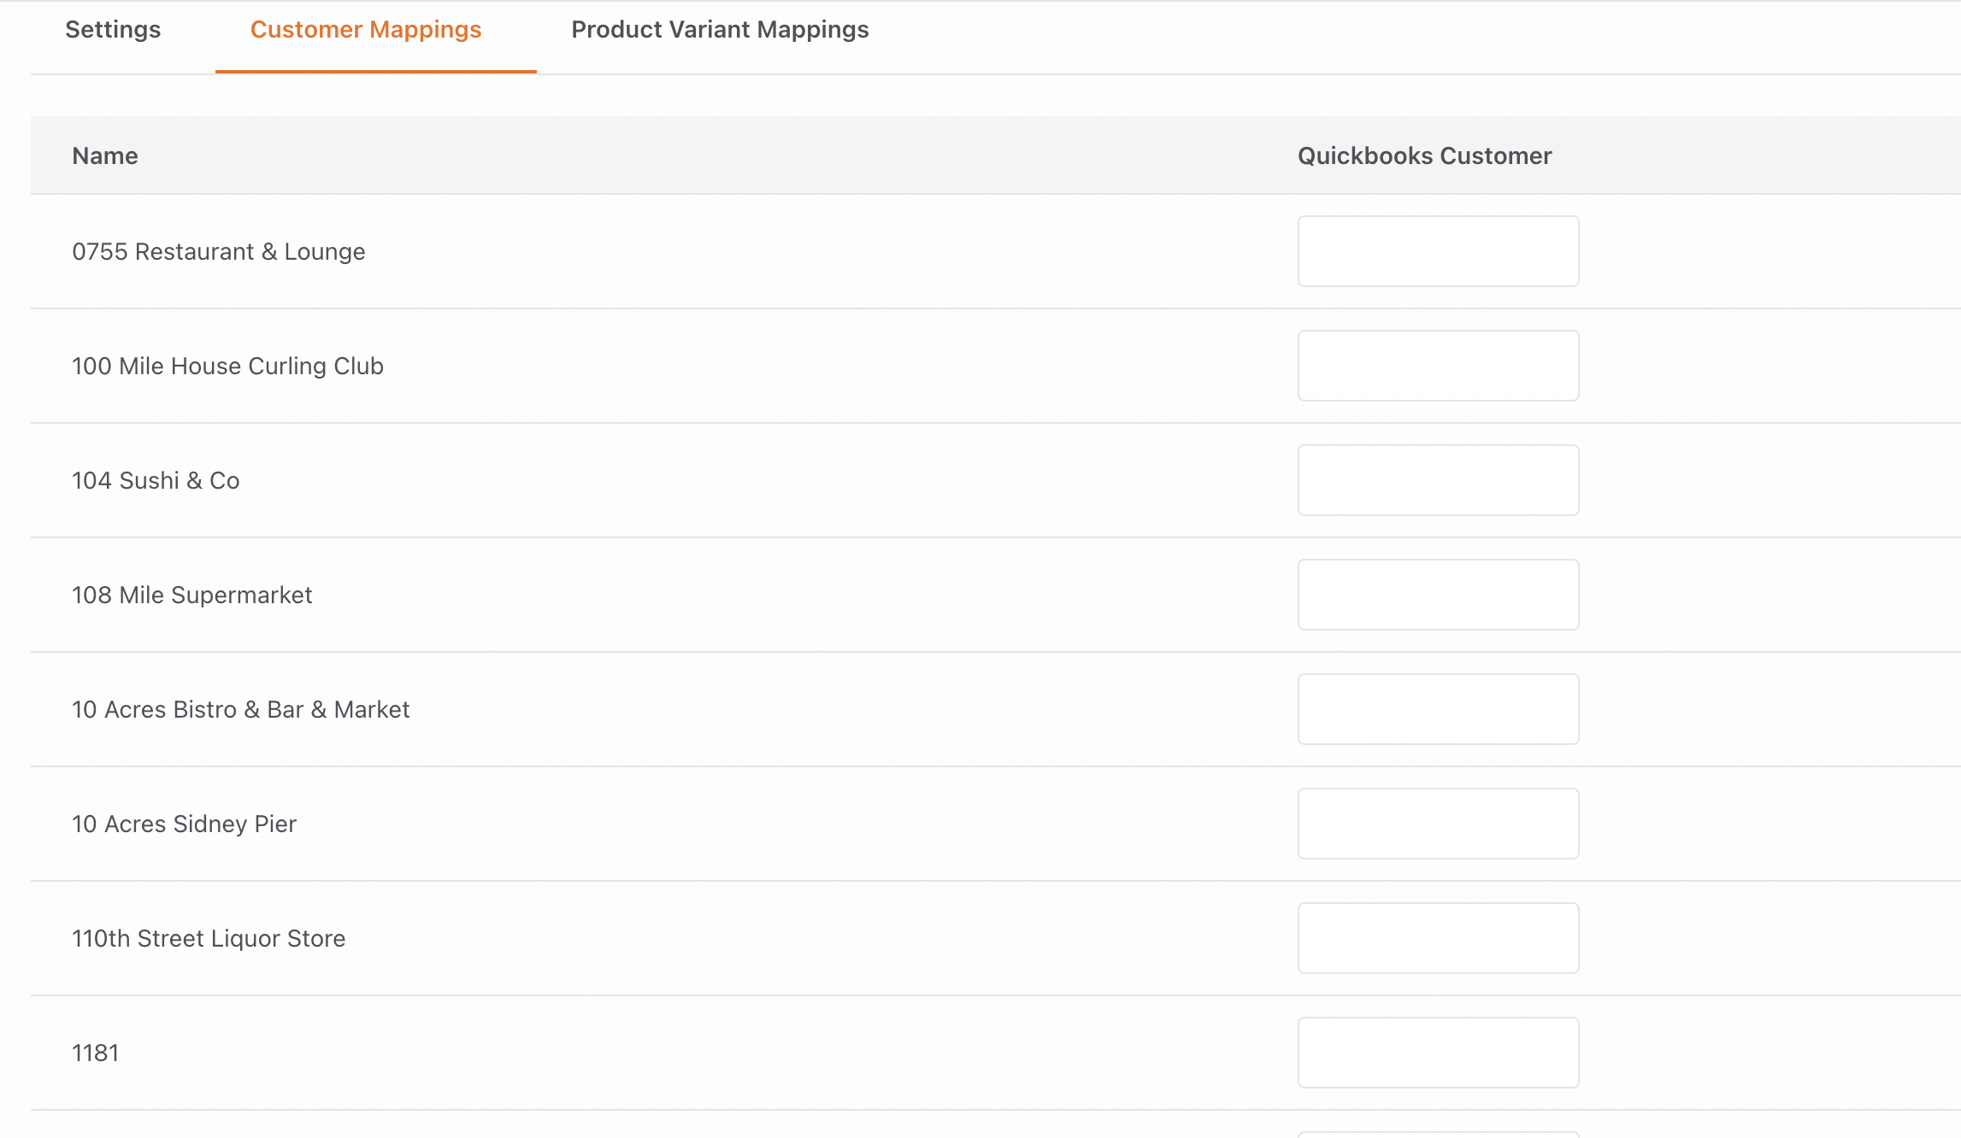Open the Settings tab
Viewport: 1961px width, 1138px height.
pyautogui.click(x=113, y=30)
